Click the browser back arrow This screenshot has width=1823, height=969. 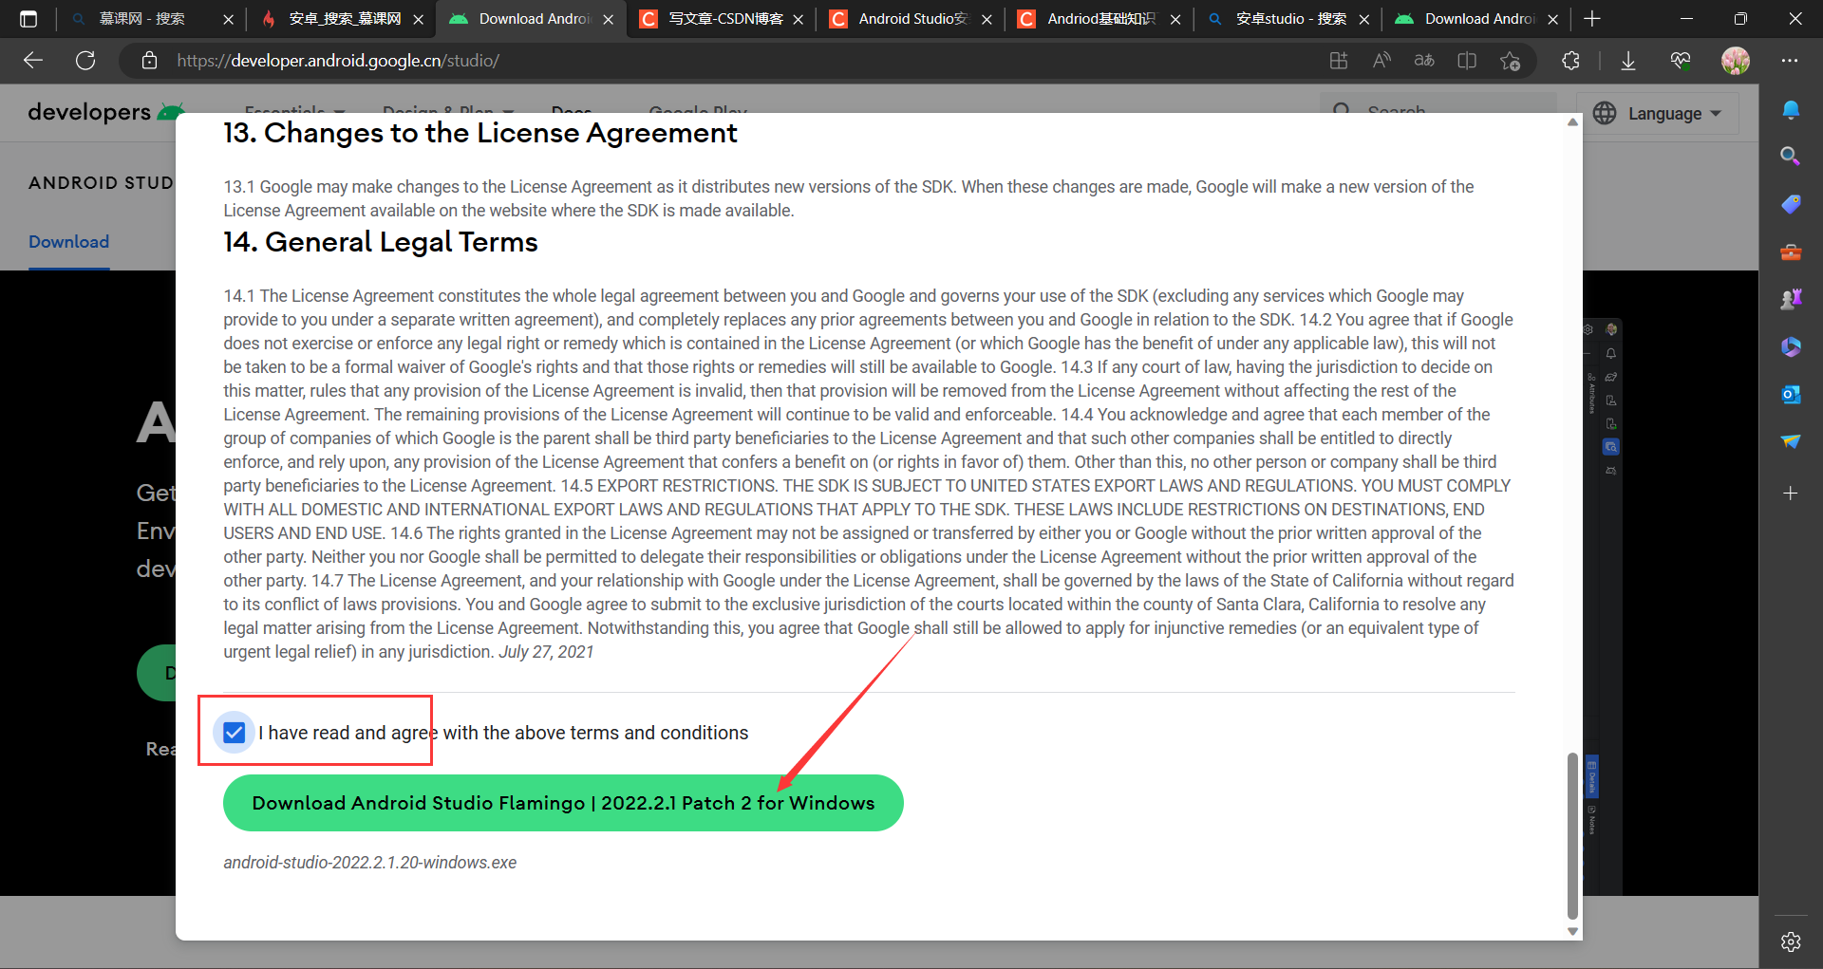pos(33,61)
